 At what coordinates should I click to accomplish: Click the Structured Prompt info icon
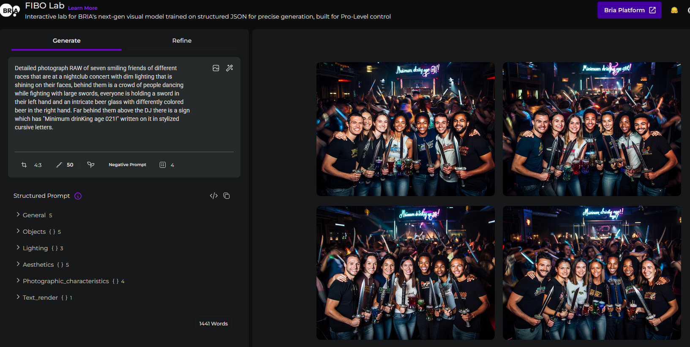(x=78, y=196)
